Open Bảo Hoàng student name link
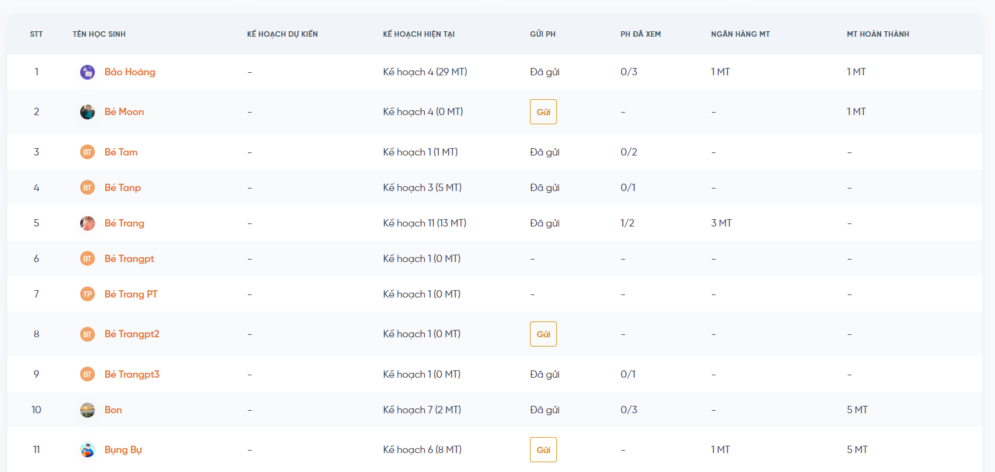Viewport: 995px width, 472px height. 130,72
